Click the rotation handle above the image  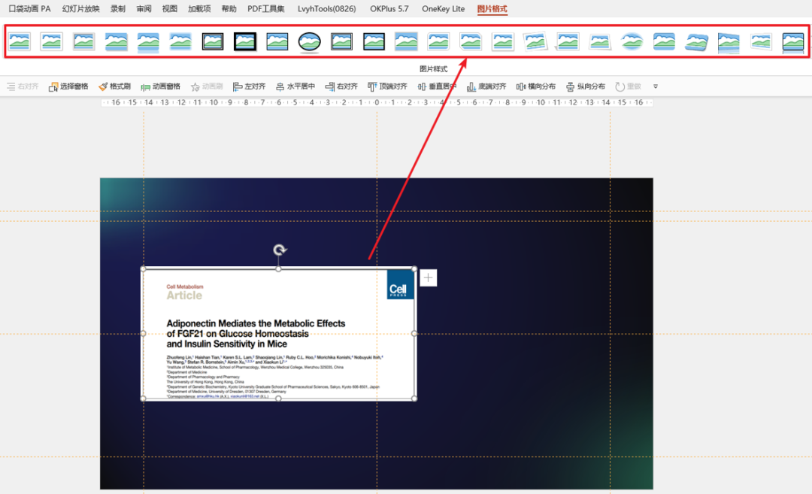click(x=279, y=250)
